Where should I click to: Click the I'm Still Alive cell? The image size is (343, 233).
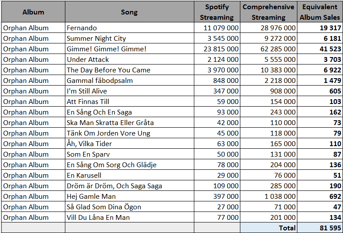pos(129,91)
